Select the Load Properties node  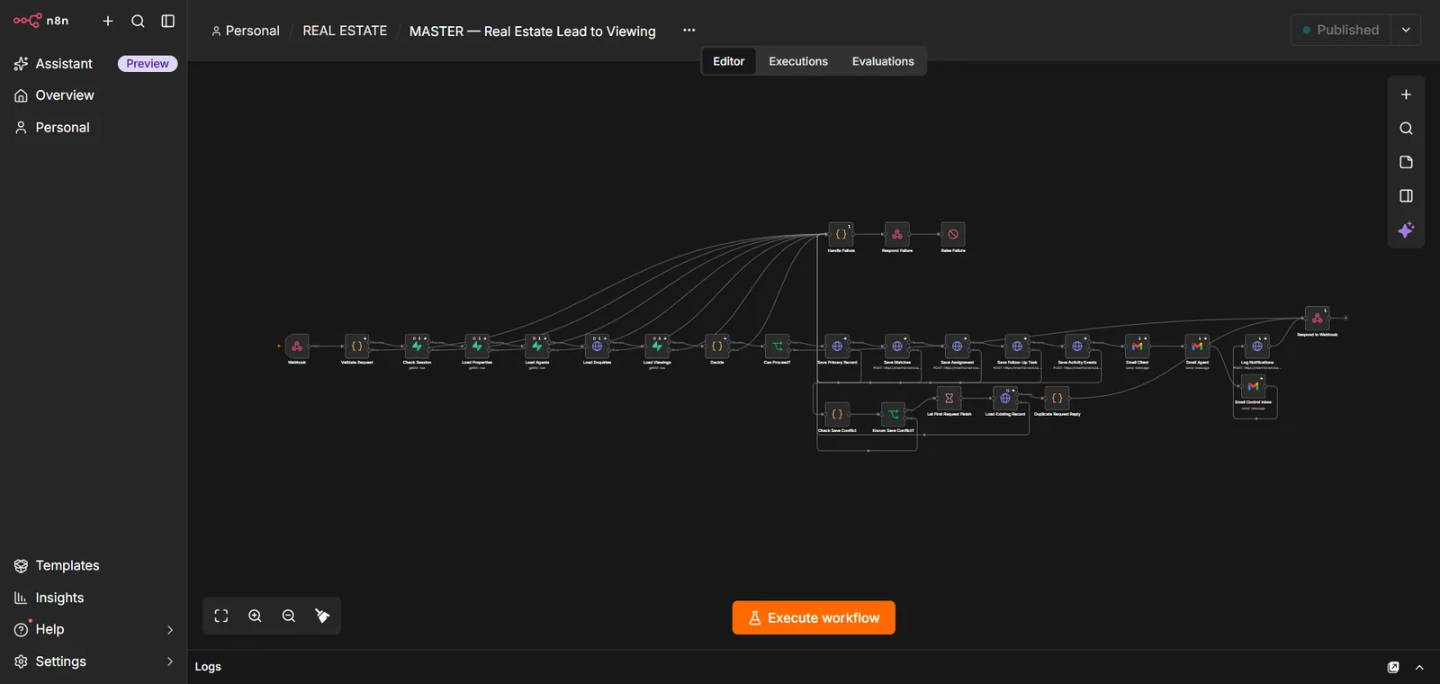tap(477, 346)
